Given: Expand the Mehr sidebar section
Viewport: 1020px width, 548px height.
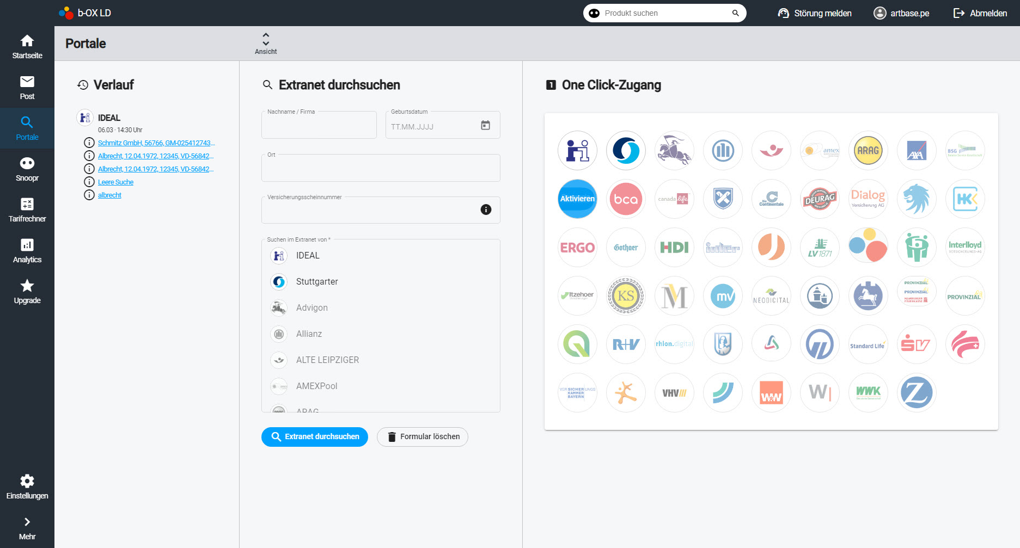Looking at the screenshot, I should 27,528.
